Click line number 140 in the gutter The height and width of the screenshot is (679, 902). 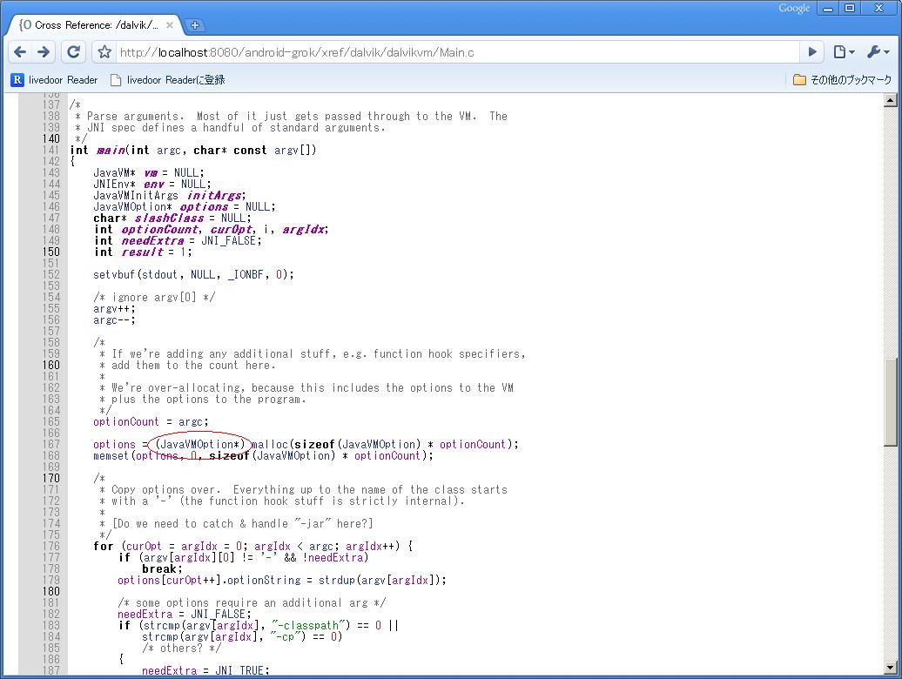click(50, 138)
